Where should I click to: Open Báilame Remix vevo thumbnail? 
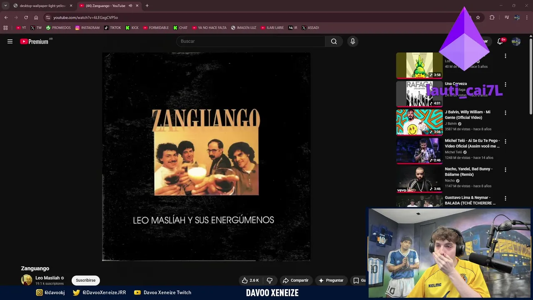[419, 180]
